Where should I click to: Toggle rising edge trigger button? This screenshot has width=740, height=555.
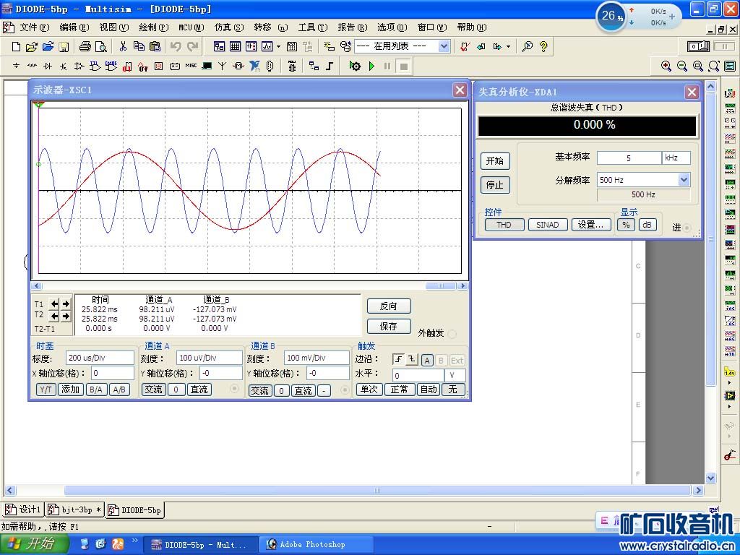[x=398, y=360]
